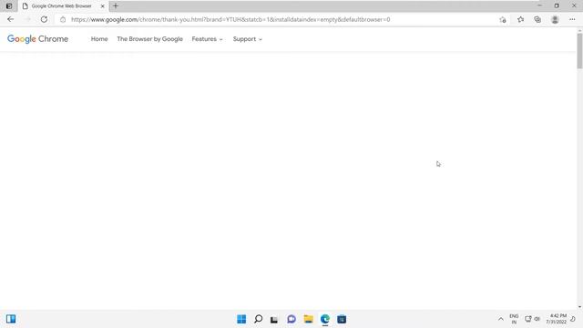Open the tab actions menu icon
This screenshot has width=583, height=328.
[9, 6]
